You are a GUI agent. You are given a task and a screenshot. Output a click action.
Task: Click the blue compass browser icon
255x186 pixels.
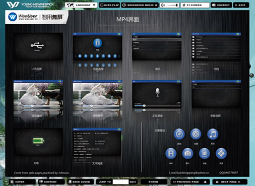click(x=179, y=134)
